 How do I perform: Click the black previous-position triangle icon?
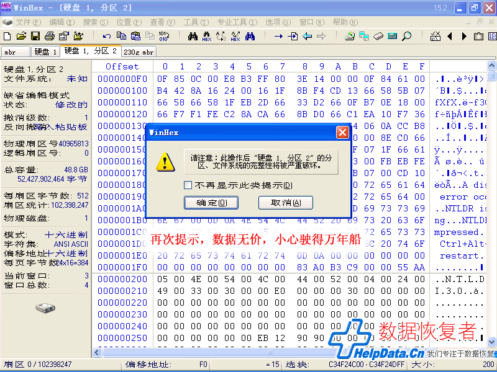pos(449,37)
